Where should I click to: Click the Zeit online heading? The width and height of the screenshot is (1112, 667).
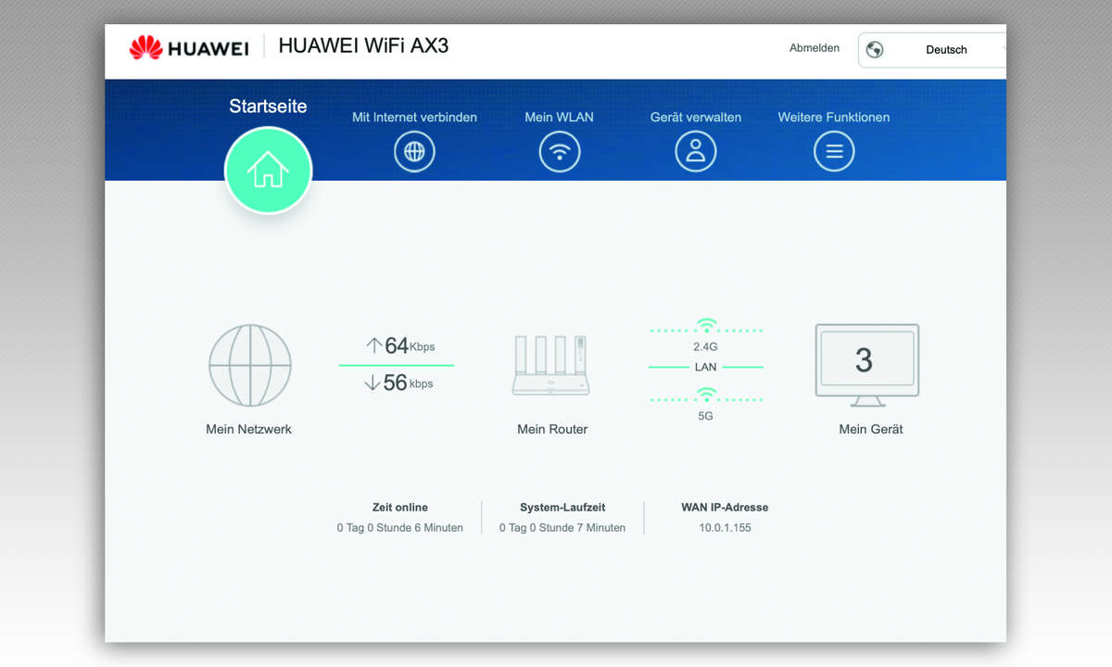point(400,508)
